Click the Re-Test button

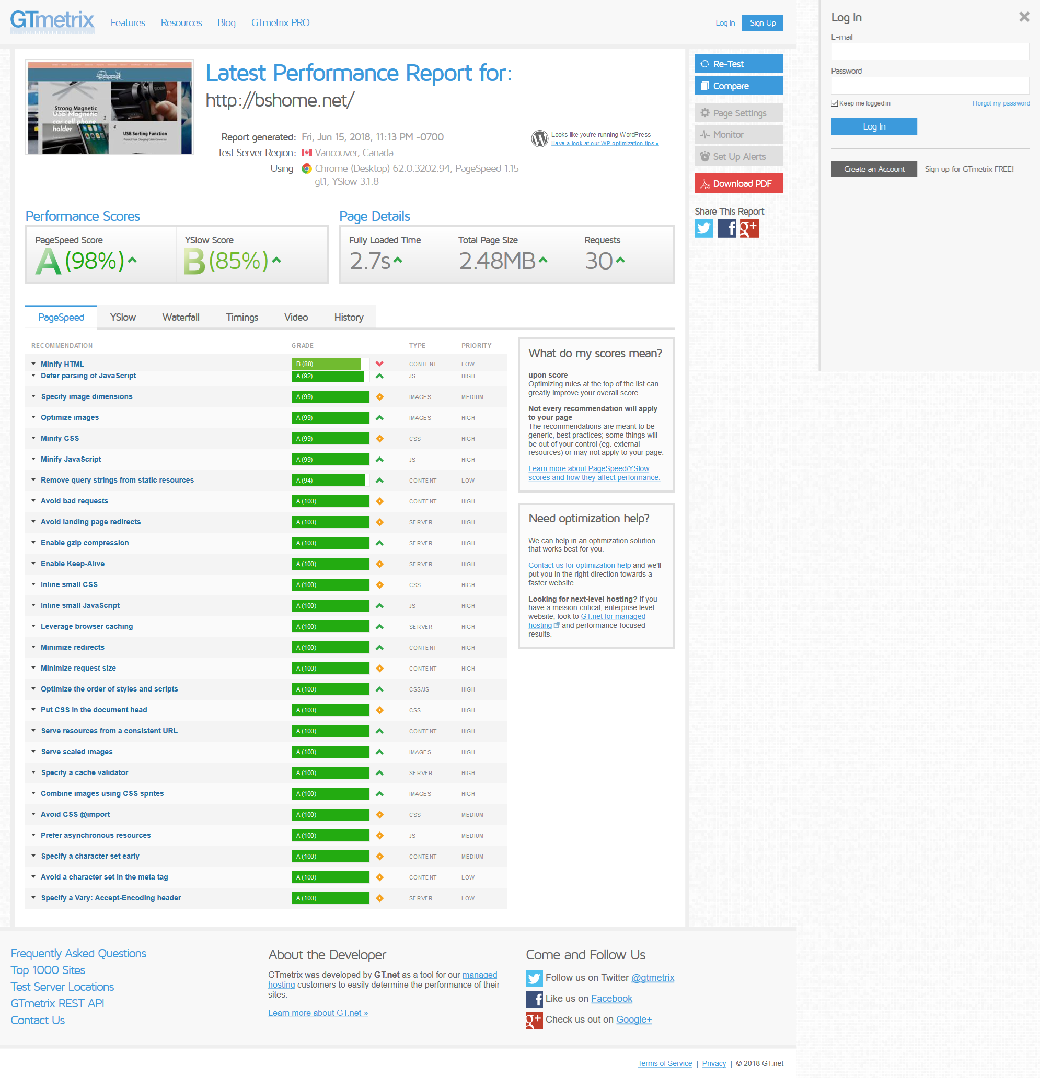tap(738, 64)
